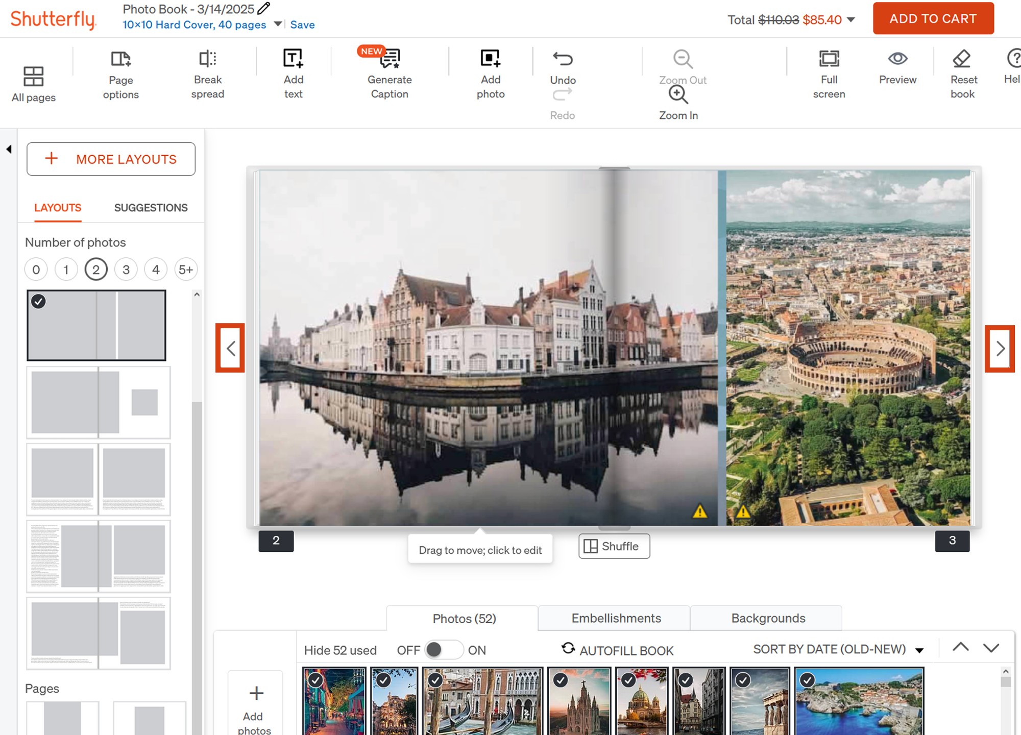Viewport: 1021px width, 735px height.
Task: Toggle the Hide 52 used switch
Action: tap(444, 650)
